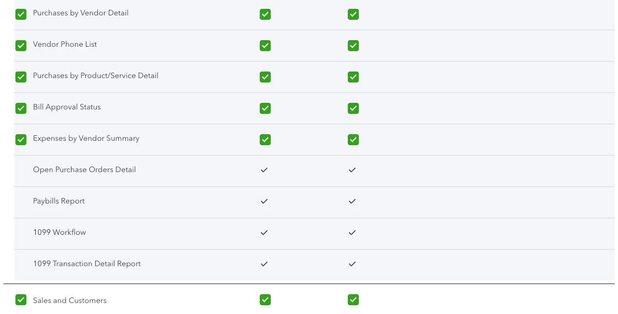
Task: Toggle last-column checkbox for Purchases by Product/Service Detail
Action: pyautogui.click(x=353, y=77)
